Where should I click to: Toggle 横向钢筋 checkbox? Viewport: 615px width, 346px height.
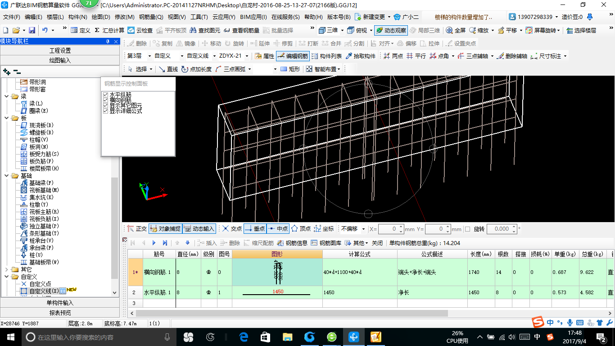[x=106, y=100]
